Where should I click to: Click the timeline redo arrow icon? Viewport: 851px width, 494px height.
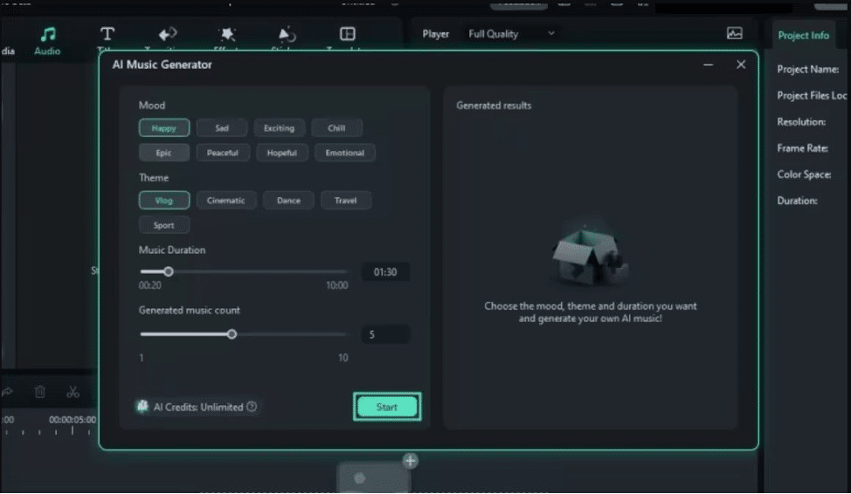(x=6, y=392)
